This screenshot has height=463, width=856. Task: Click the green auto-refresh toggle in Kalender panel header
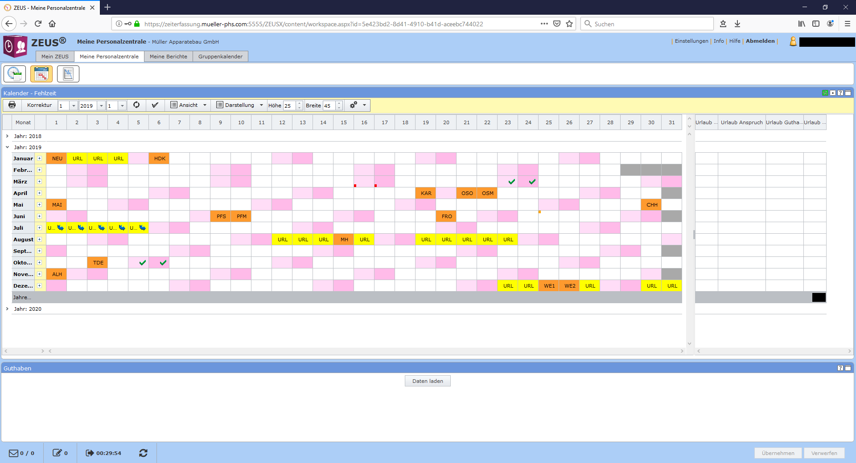tap(825, 93)
